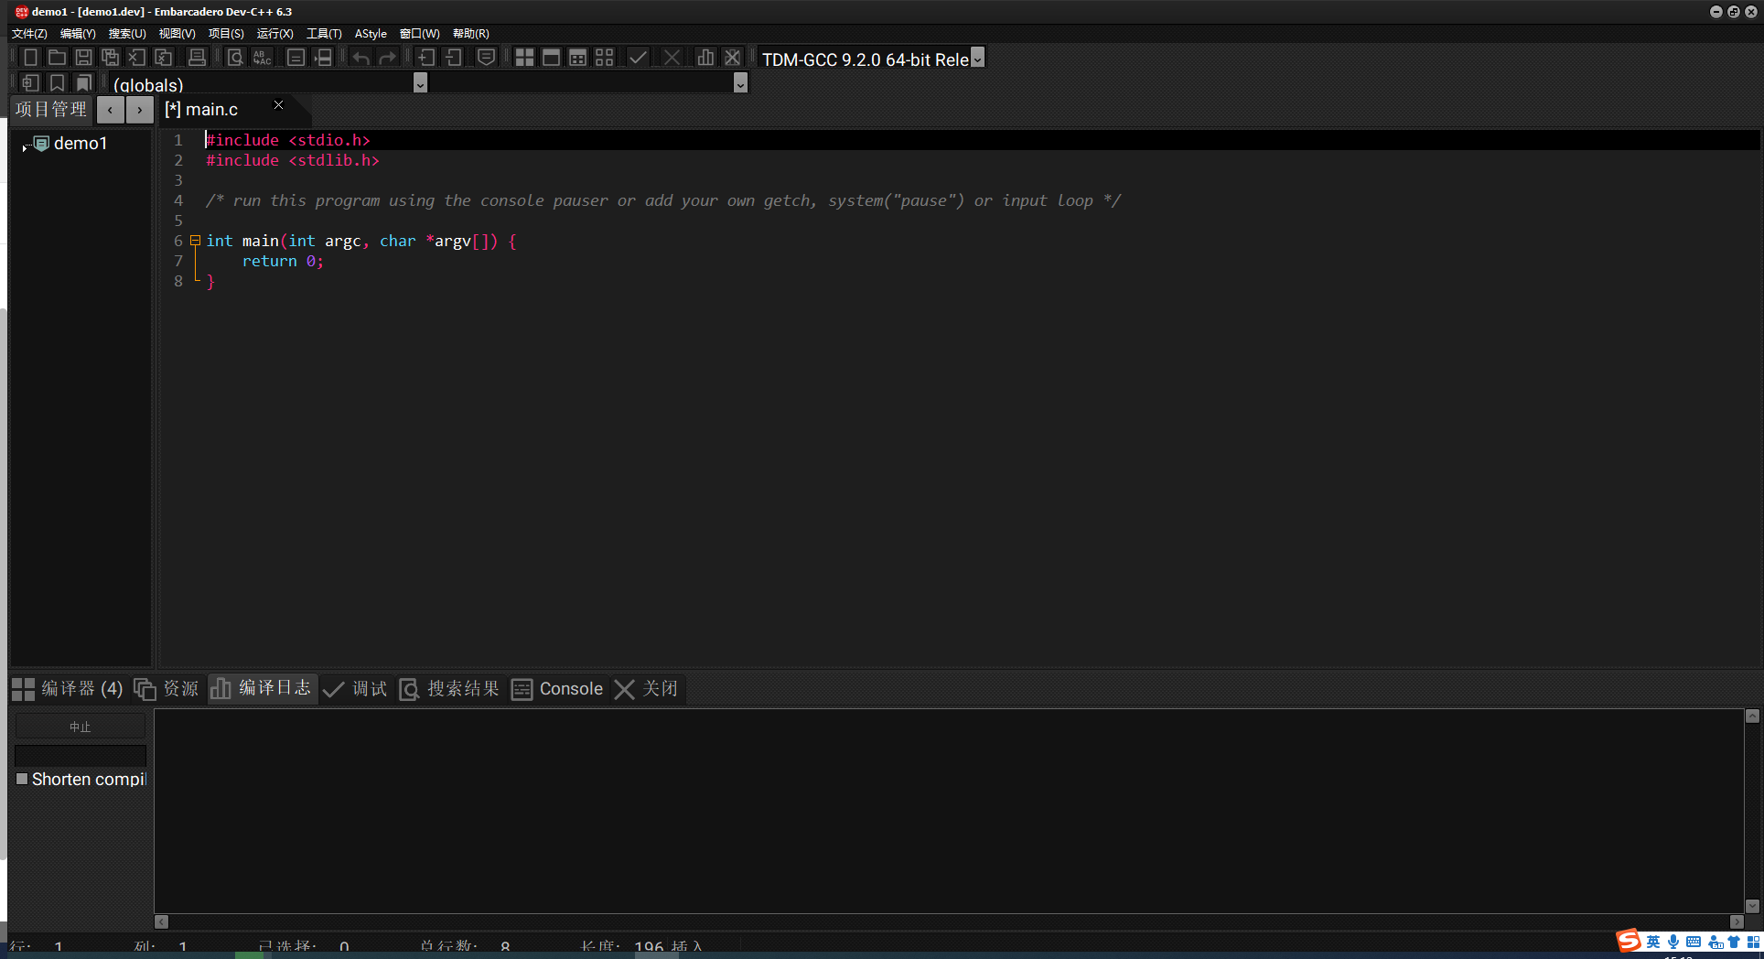This screenshot has height=959, width=1764.
Task: Open the 项目(S) menu
Action: click(226, 33)
